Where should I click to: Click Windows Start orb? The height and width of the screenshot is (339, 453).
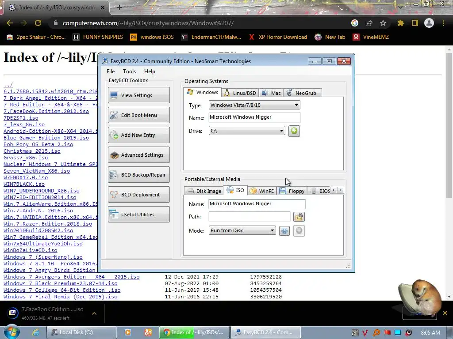(12, 332)
